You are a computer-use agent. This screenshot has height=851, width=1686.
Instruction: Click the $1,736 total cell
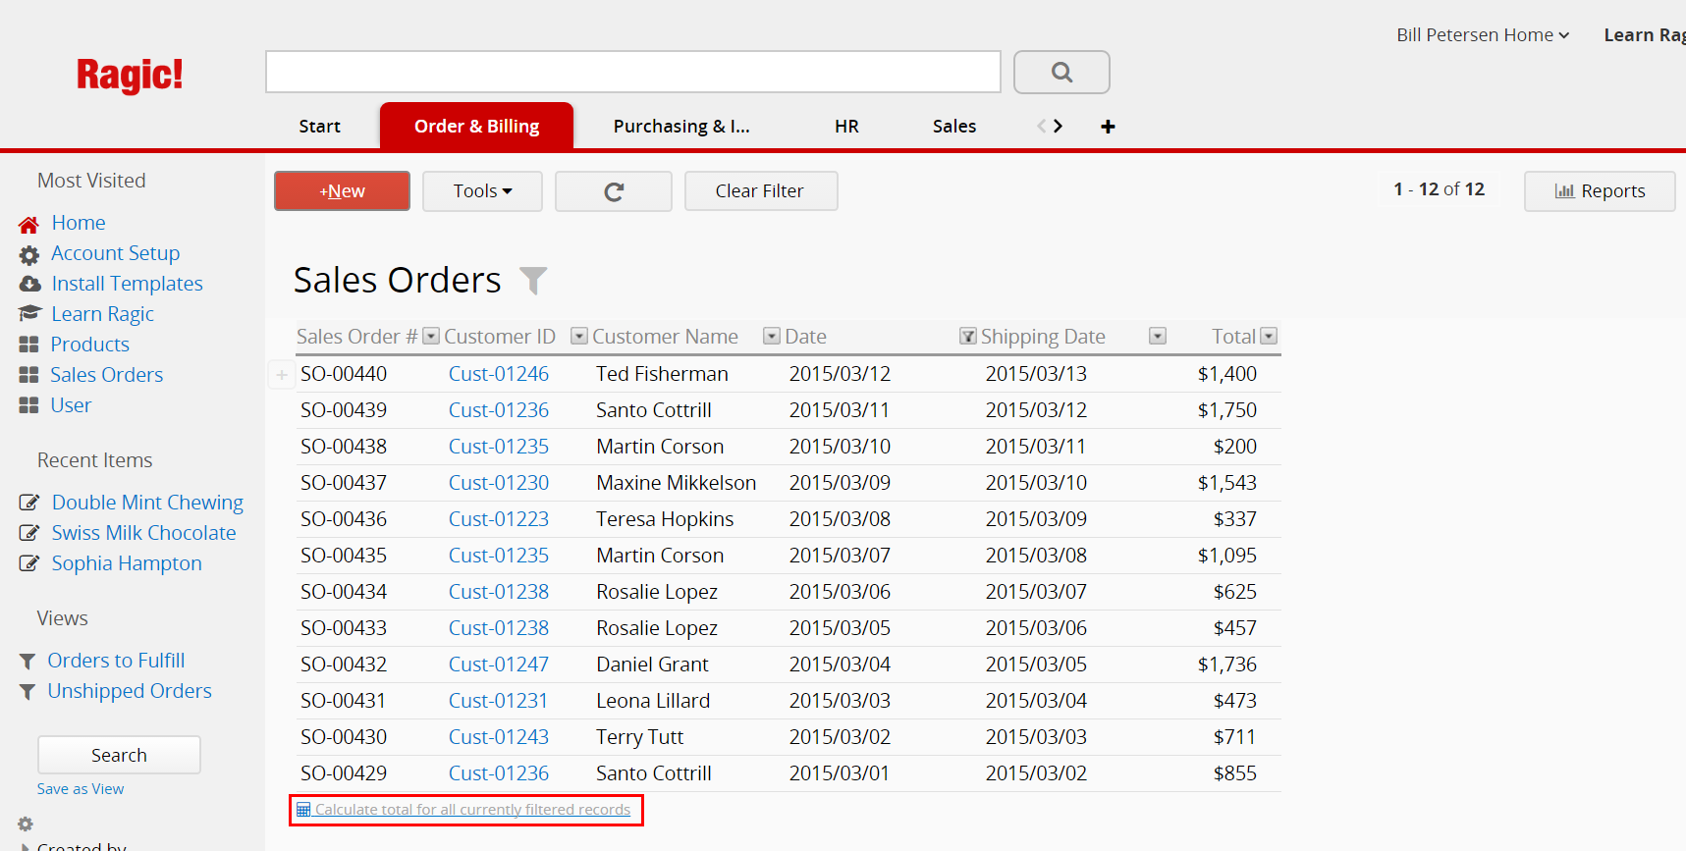click(x=1227, y=665)
